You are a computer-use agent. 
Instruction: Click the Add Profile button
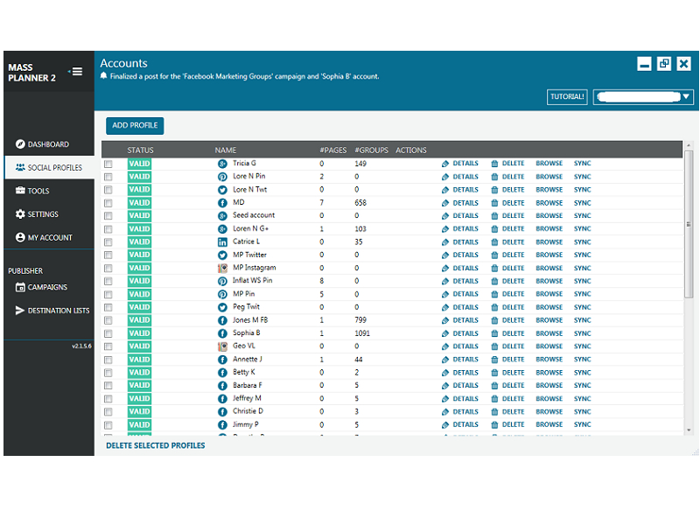(135, 125)
